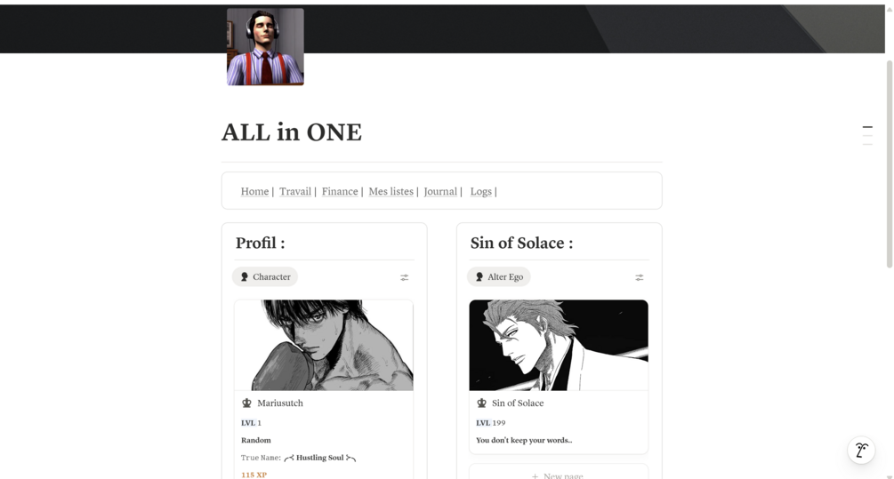Select the Alter Ego view tab

(499, 276)
